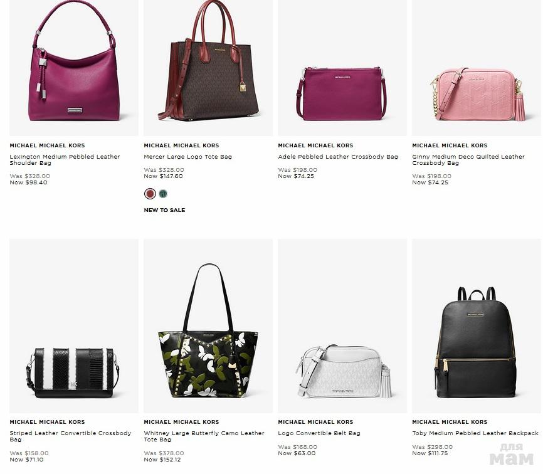Open Toby Medium Pebbled Leather Backpack link
Image resolution: width=543 pixels, height=474 pixels.
click(475, 433)
